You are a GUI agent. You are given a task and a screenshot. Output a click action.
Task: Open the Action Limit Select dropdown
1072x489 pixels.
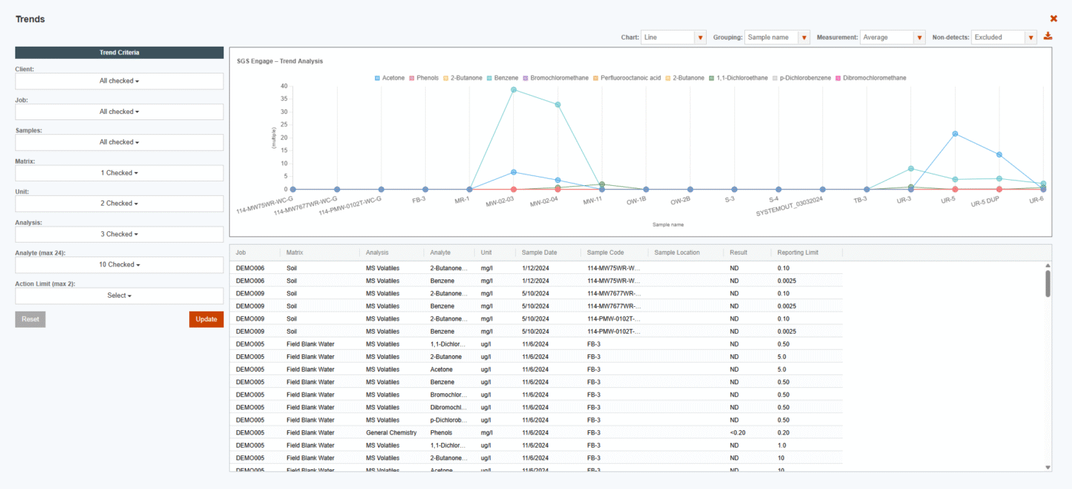point(119,295)
